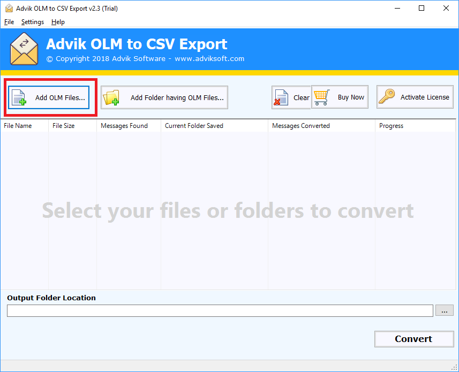Viewport: 459px width, 372px height.
Task: Click Add Folder having OLM Files... label
Action: [177, 97]
